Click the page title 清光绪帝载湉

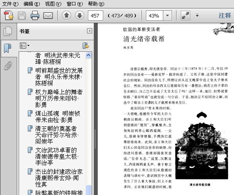click(x=144, y=39)
